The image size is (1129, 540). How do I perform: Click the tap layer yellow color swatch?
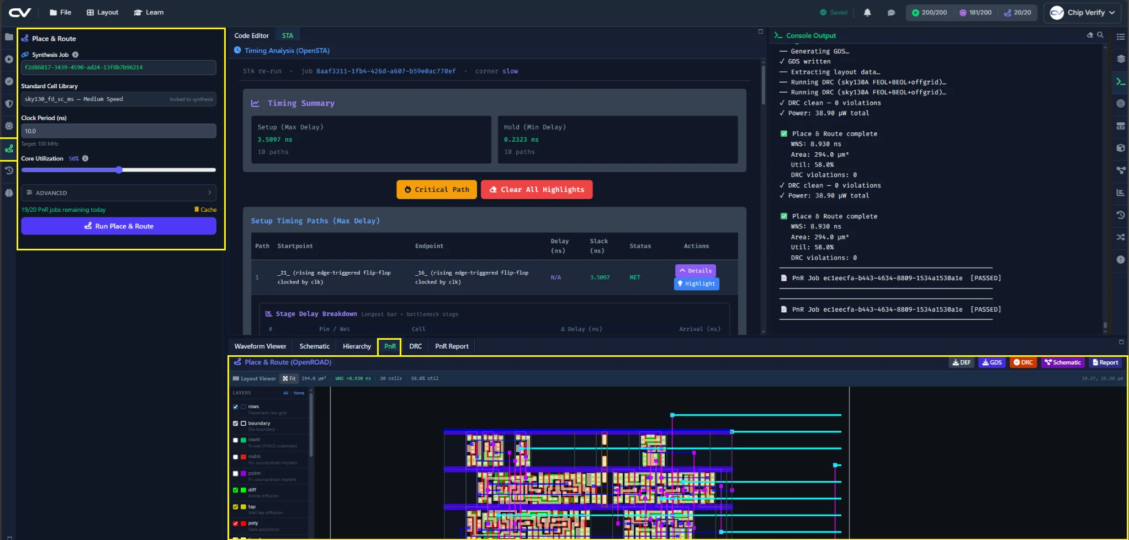coord(243,506)
